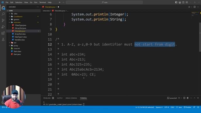
Task: Open terminal panel ellipsis menu
Action: pyautogui.click(x=191, y=98)
